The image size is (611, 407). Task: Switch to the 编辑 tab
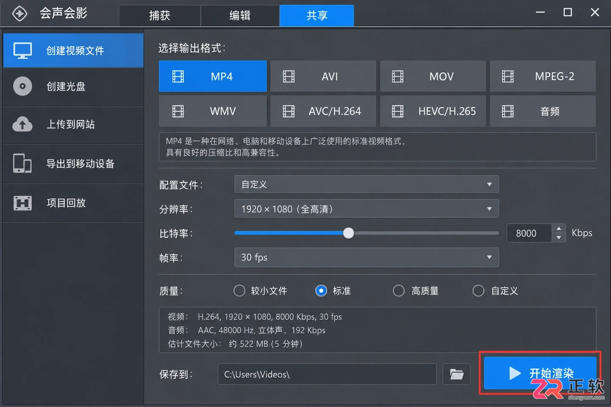pyautogui.click(x=240, y=16)
